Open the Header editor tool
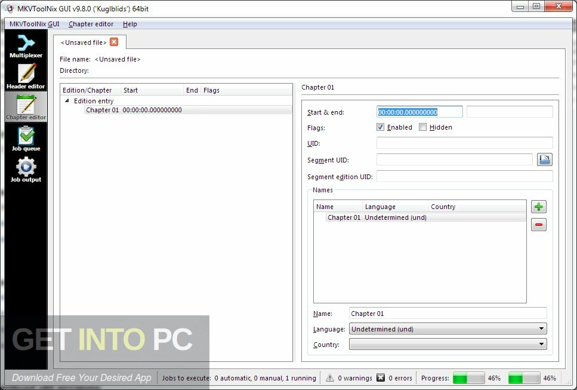Viewport: 577px width, 390px height. (26, 76)
